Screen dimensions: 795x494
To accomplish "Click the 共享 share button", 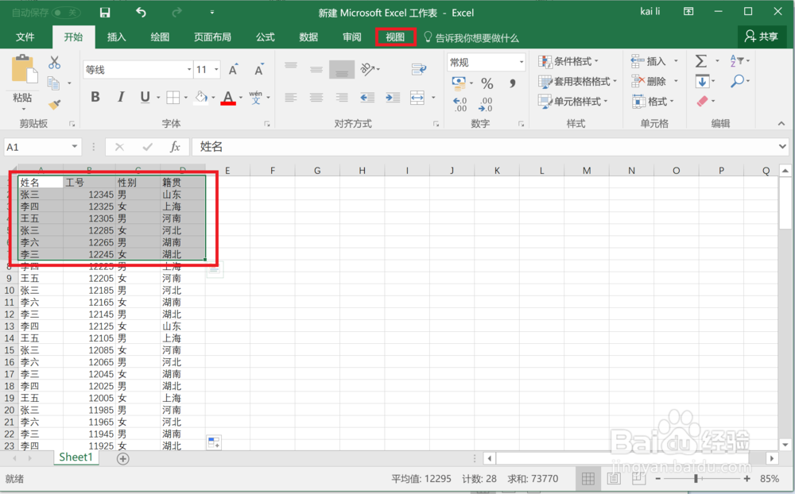I will [762, 37].
